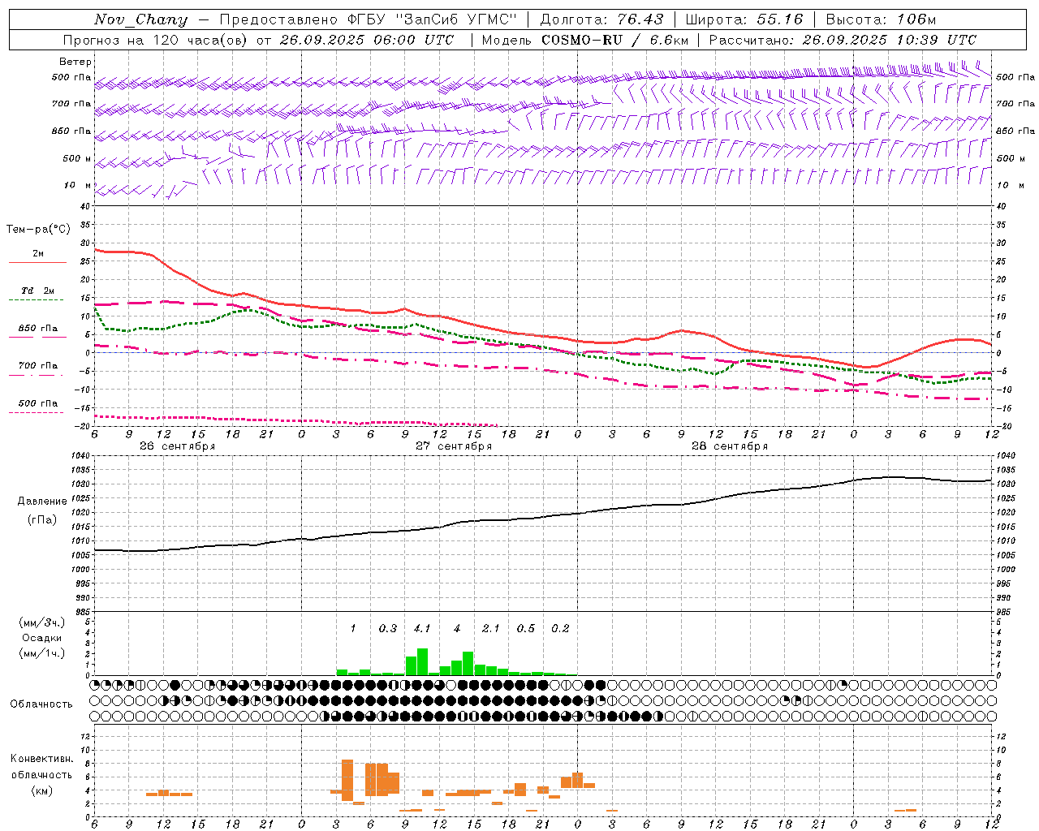Click the "(мм/1ч.)" units label
Screen dimensions: 1039x831
tap(42, 653)
